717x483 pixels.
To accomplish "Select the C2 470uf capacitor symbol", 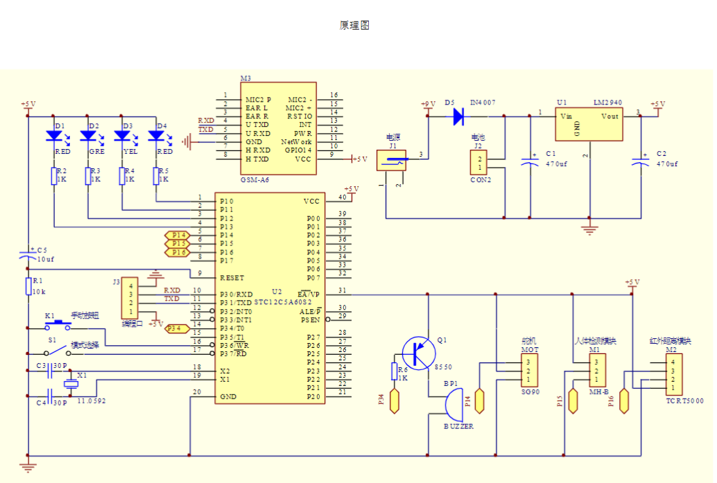I will [640, 161].
